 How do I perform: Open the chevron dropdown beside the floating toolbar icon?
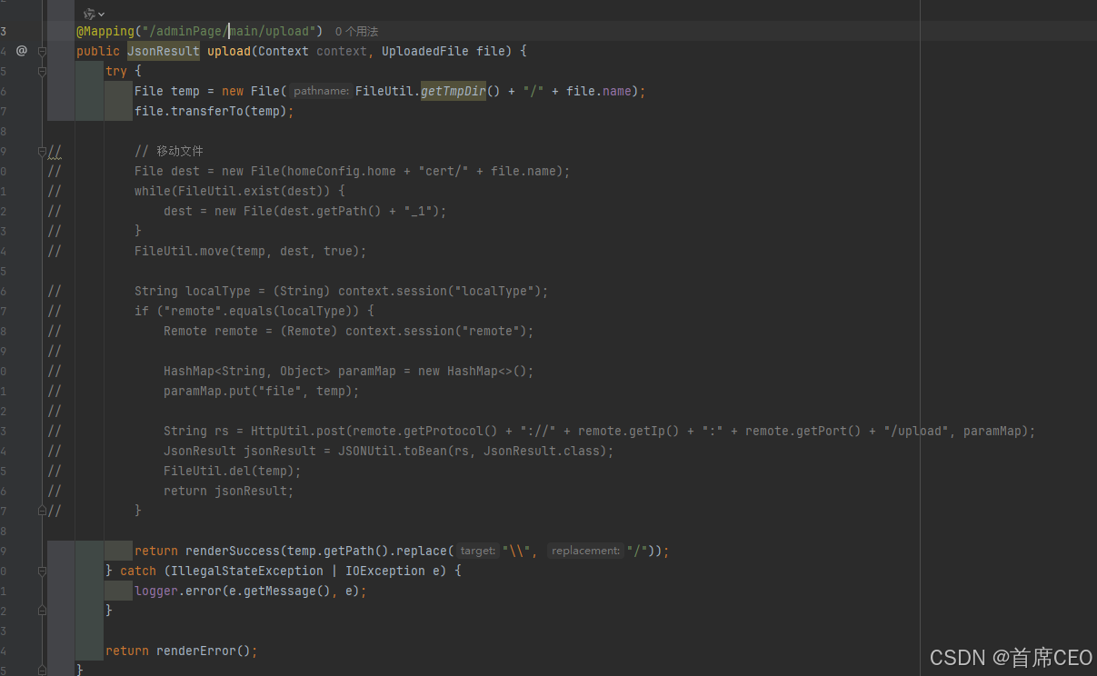pos(101,13)
